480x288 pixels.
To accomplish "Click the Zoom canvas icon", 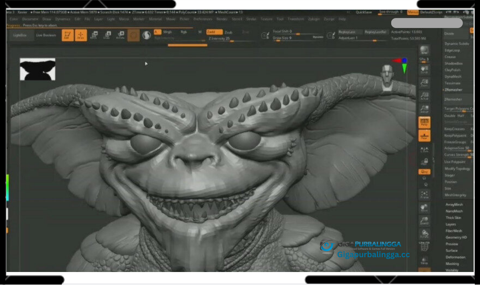I will [x=424, y=83].
